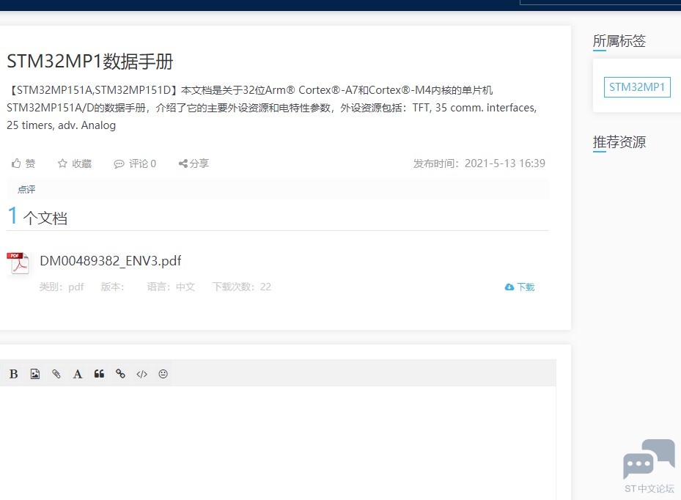
Task: Click the 推荐资源 heading
Action: click(x=619, y=142)
